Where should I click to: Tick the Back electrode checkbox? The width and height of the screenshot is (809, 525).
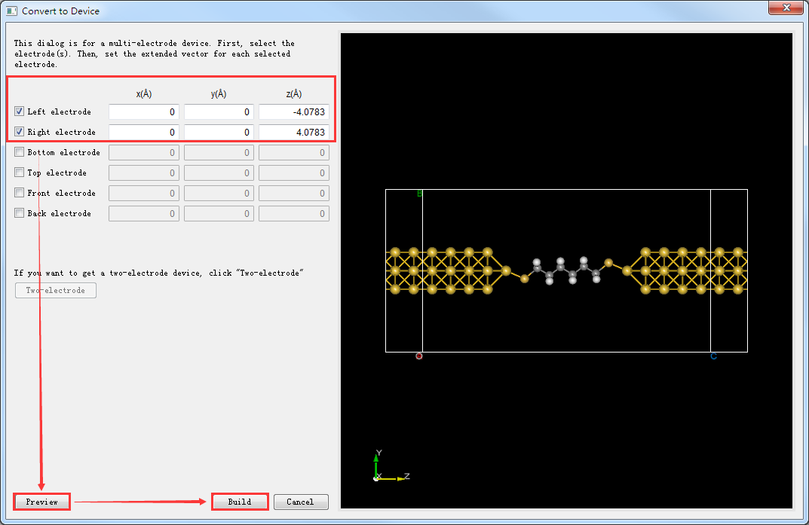click(20, 213)
